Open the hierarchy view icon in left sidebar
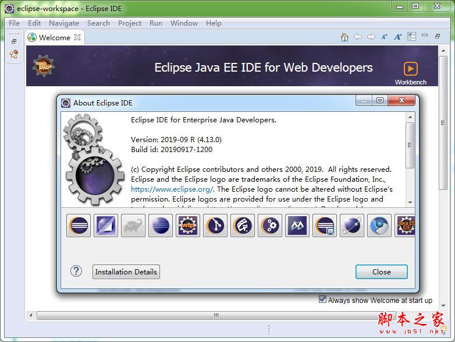 coord(13,54)
